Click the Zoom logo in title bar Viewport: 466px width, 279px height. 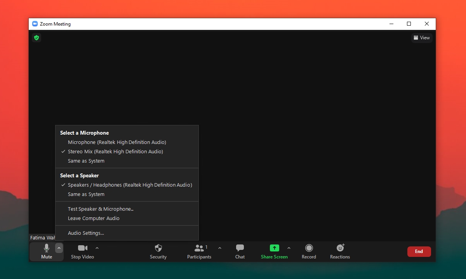[35, 24]
